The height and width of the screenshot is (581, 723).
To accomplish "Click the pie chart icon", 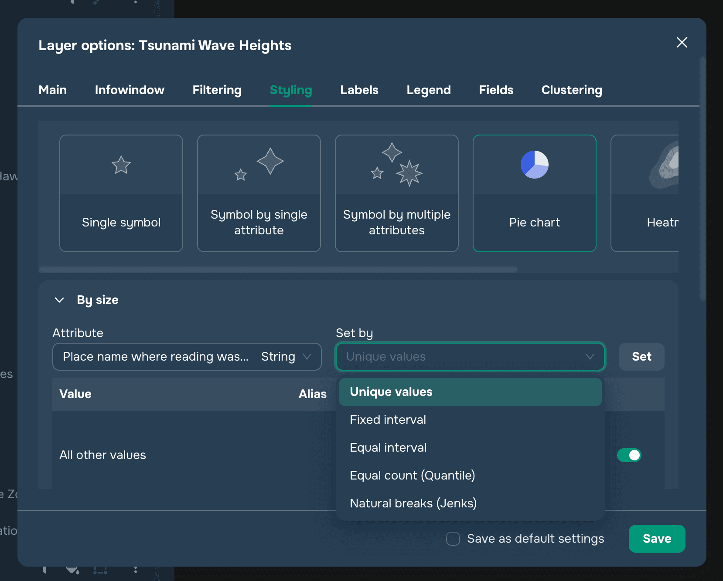I will (x=535, y=165).
